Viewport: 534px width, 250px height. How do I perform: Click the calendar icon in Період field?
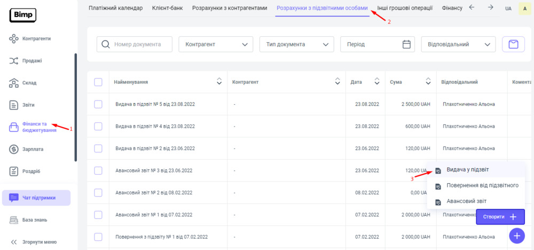pos(407,44)
